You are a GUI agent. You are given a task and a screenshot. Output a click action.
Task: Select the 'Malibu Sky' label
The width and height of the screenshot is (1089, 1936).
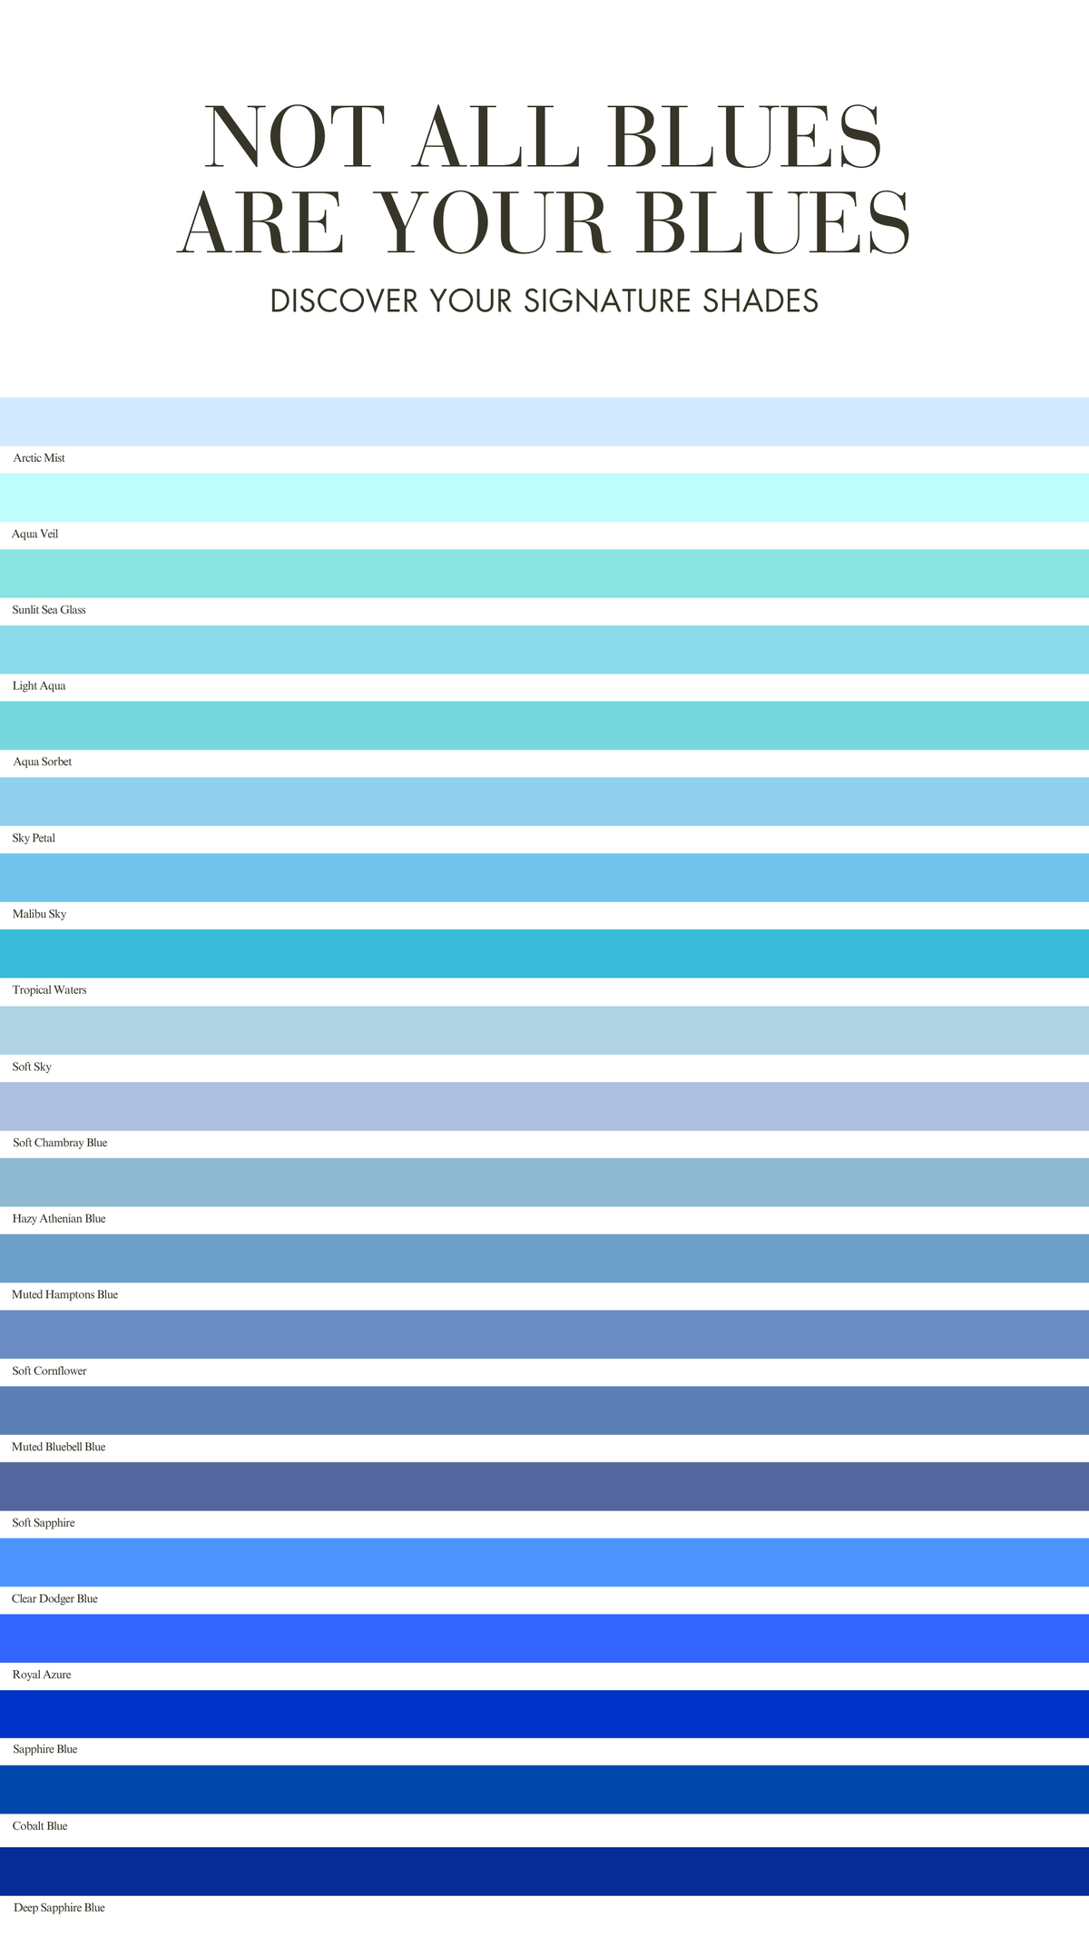39,914
